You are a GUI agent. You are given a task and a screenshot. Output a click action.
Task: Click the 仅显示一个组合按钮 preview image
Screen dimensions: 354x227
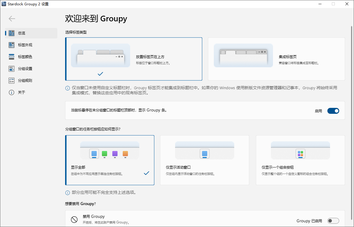pos(300,150)
